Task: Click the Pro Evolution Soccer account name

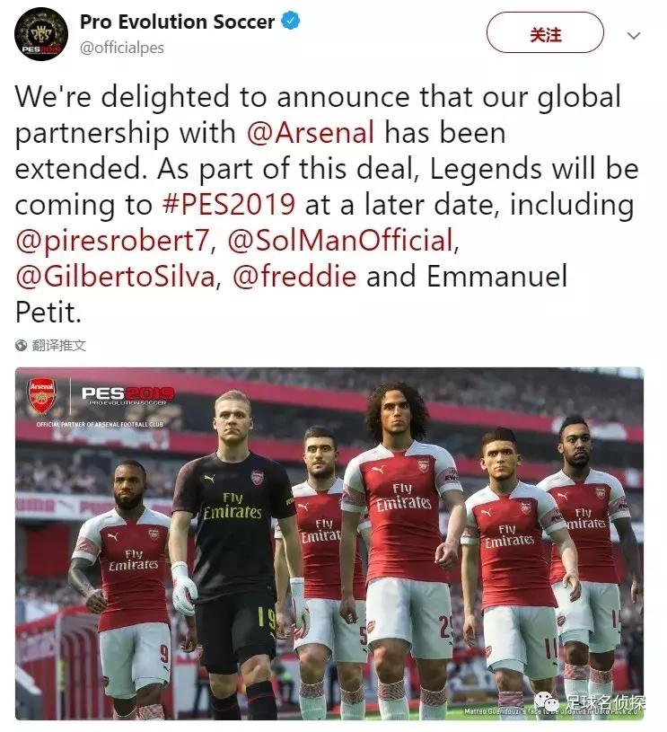Action: [178, 22]
